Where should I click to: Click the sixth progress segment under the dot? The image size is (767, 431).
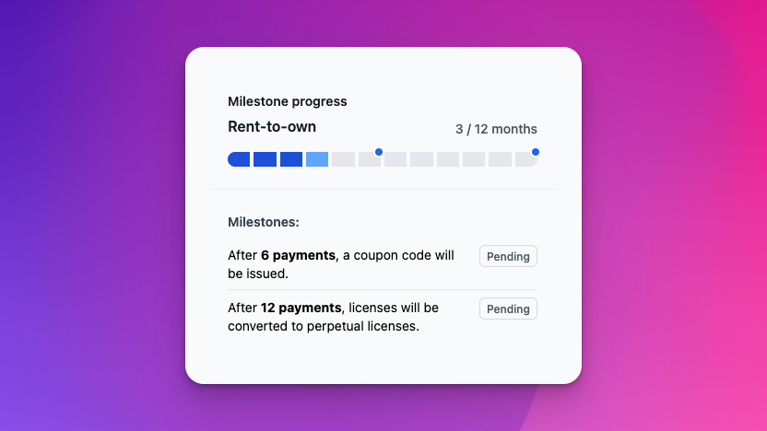coord(370,159)
